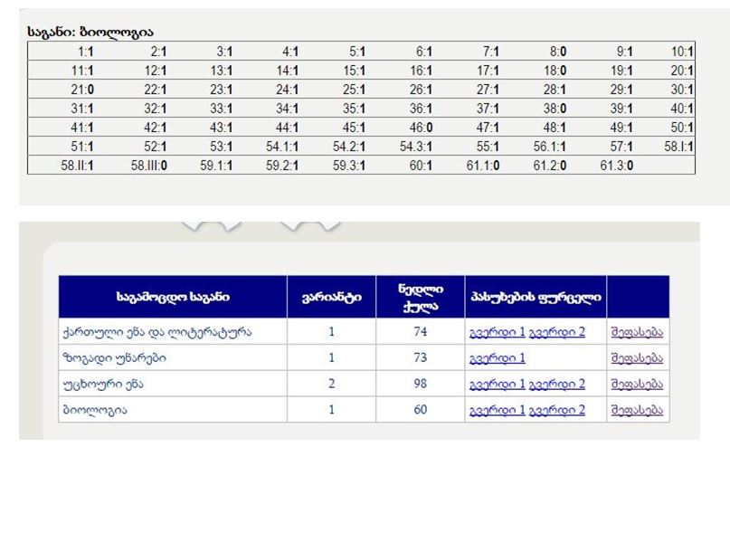Click raw score 73 cell
730x552 pixels.
pos(421,357)
